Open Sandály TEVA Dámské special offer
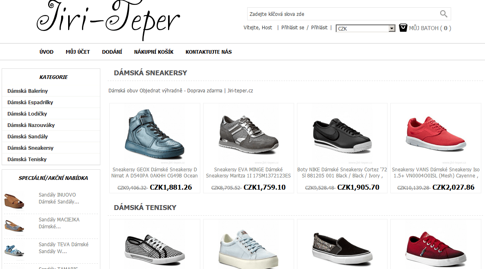Viewport: 485px width, 269px height. 63,248
